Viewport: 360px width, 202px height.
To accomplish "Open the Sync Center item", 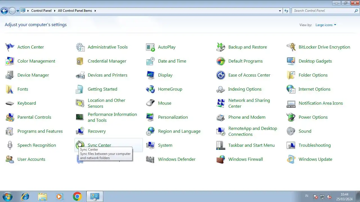I will tap(109, 145).
